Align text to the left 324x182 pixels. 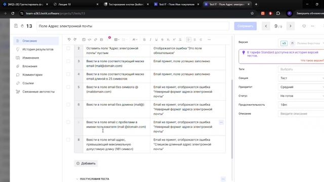pos(188,39)
